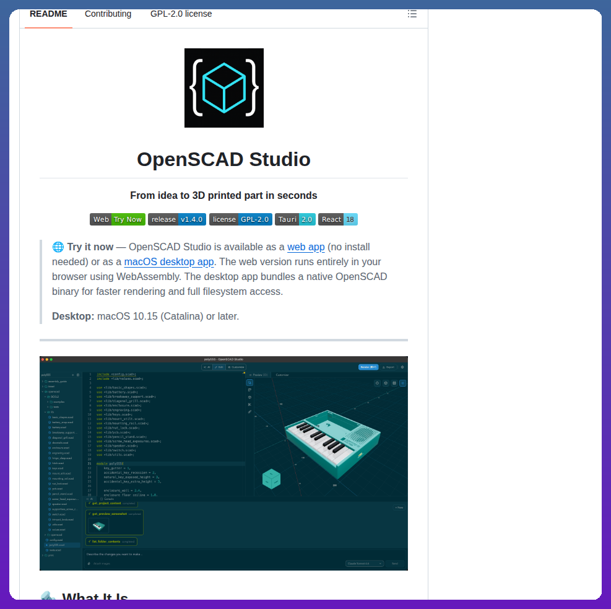Click the license GPL-2.0 badge

[x=240, y=219]
